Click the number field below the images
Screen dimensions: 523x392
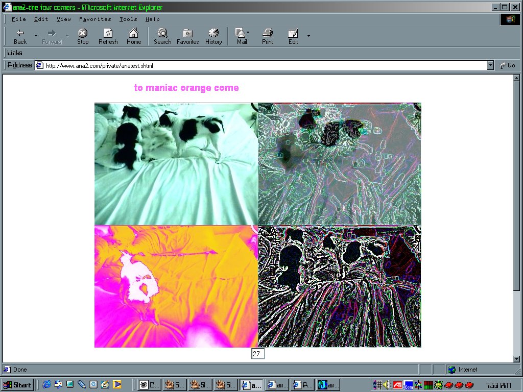point(258,354)
